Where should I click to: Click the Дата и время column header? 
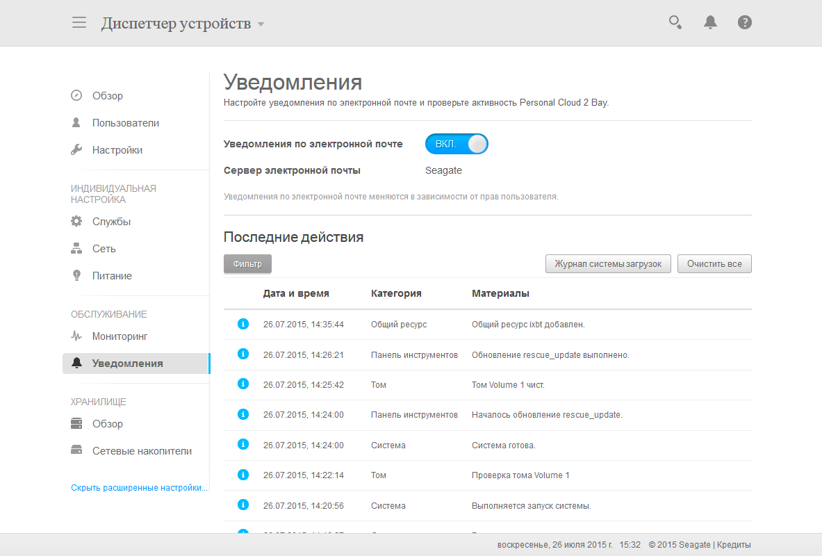(x=296, y=294)
